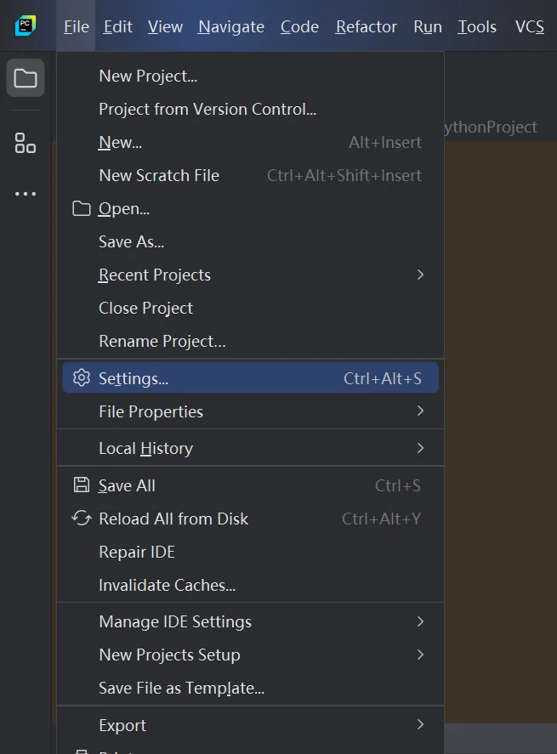Expand the Local History submenu arrow
Image resolution: width=557 pixels, height=754 pixels.
pos(420,448)
